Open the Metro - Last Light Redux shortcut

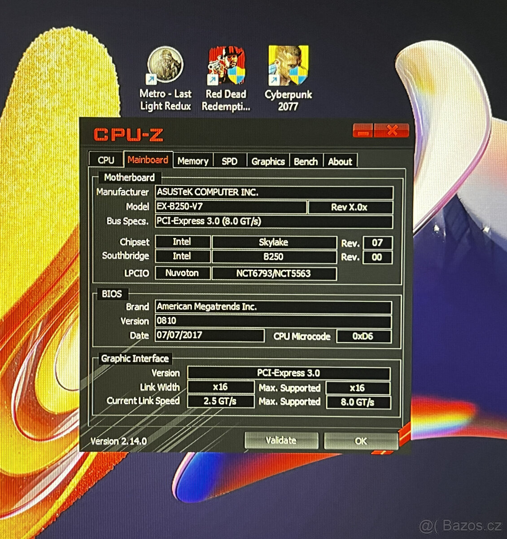(x=165, y=66)
